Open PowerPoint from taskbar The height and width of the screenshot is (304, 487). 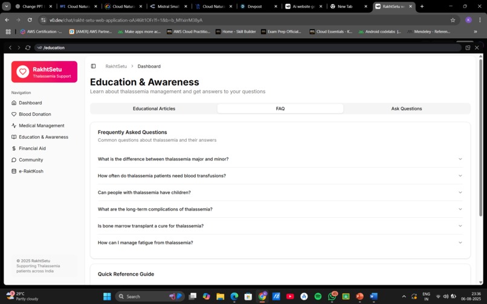pos(360,297)
